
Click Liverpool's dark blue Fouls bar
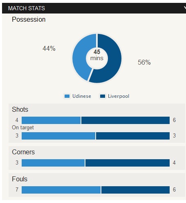tap(135, 190)
